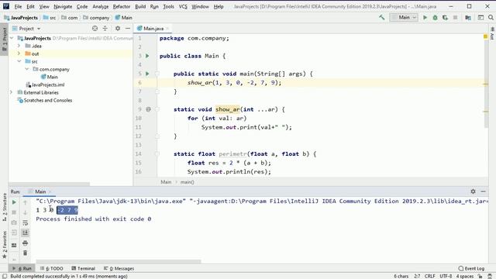Open the Main run configuration dropdown
This screenshot has height=279, width=496.
[404, 17]
